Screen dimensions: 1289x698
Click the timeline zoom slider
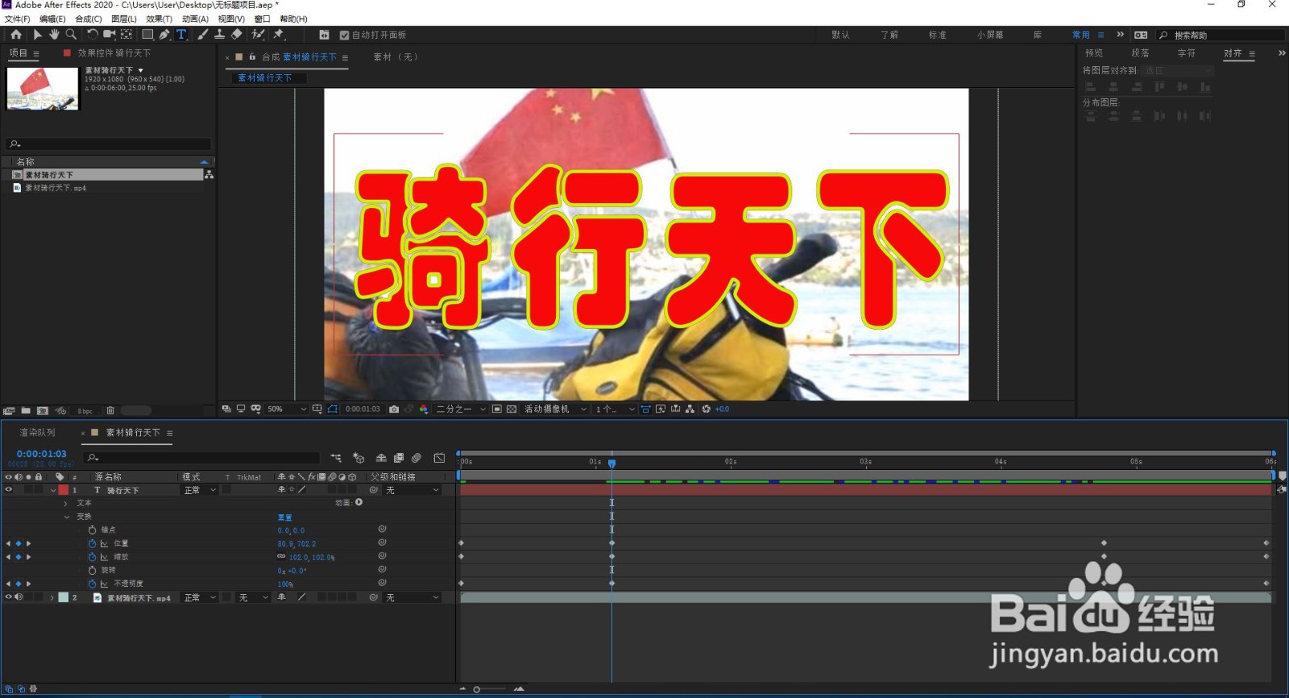490,689
